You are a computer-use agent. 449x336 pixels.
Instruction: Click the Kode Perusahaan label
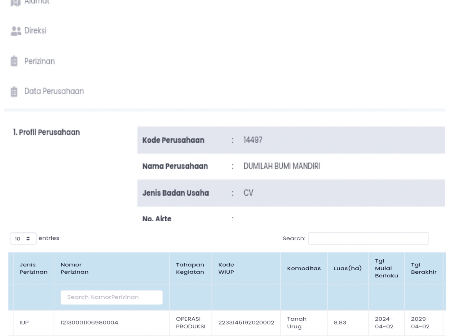[173, 140]
